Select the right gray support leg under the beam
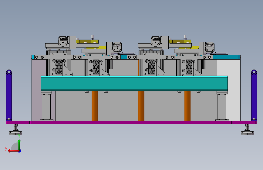The height and width of the screenshot is (170, 263). 222,106
